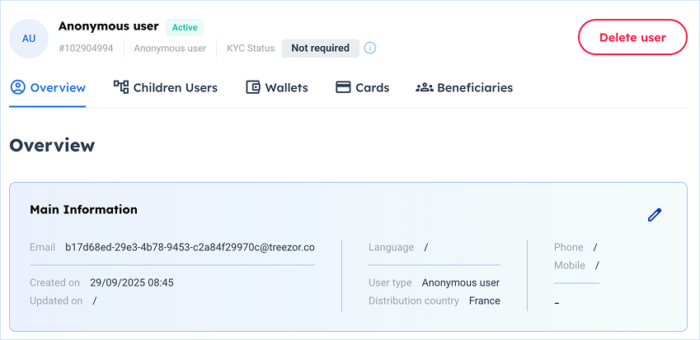700x340 pixels.
Task: Click the Distribution country France value
Action: click(x=485, y=300)
